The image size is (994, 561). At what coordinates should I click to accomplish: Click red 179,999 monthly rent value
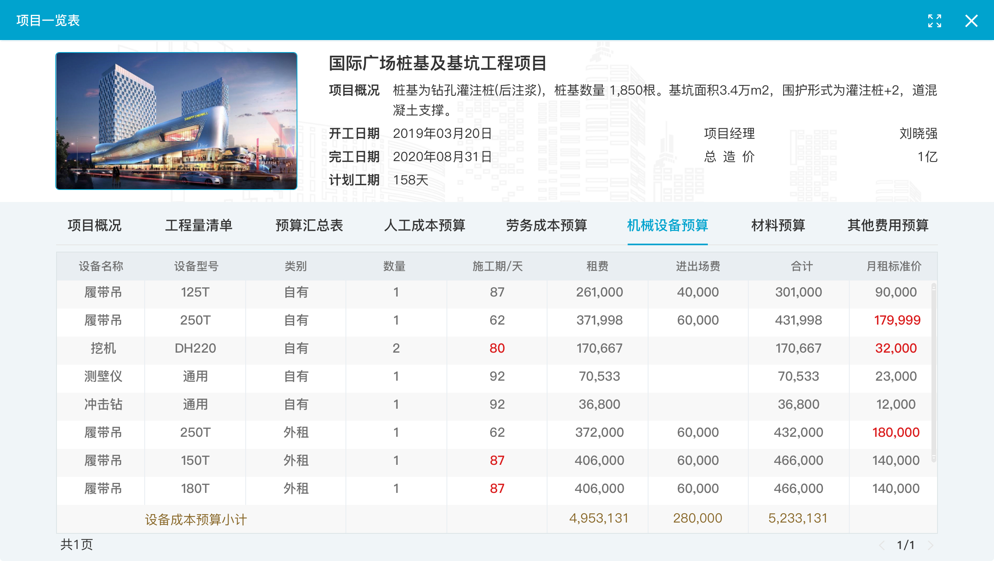click(897, 320)
